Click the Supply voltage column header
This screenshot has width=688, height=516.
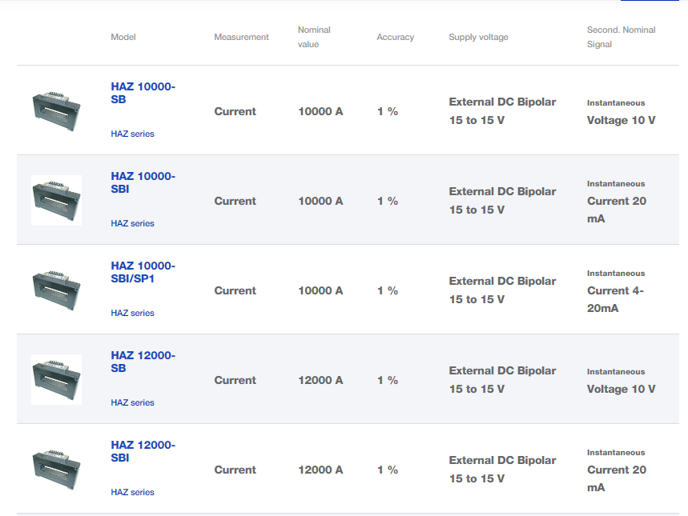tap(478, 37)
